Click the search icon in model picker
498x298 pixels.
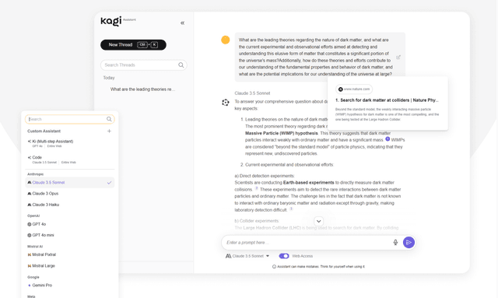pyautogui.click(x=109, y=119)
